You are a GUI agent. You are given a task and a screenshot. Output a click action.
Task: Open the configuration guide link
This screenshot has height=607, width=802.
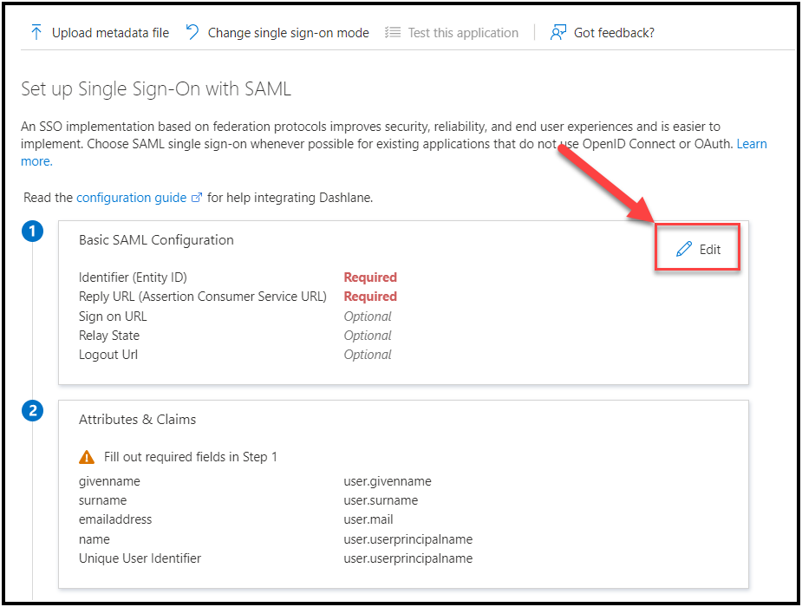[x=131, y=198]
